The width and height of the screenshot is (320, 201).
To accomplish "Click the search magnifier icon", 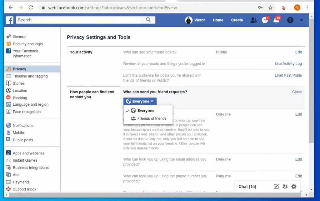I will tap(148, 20).
